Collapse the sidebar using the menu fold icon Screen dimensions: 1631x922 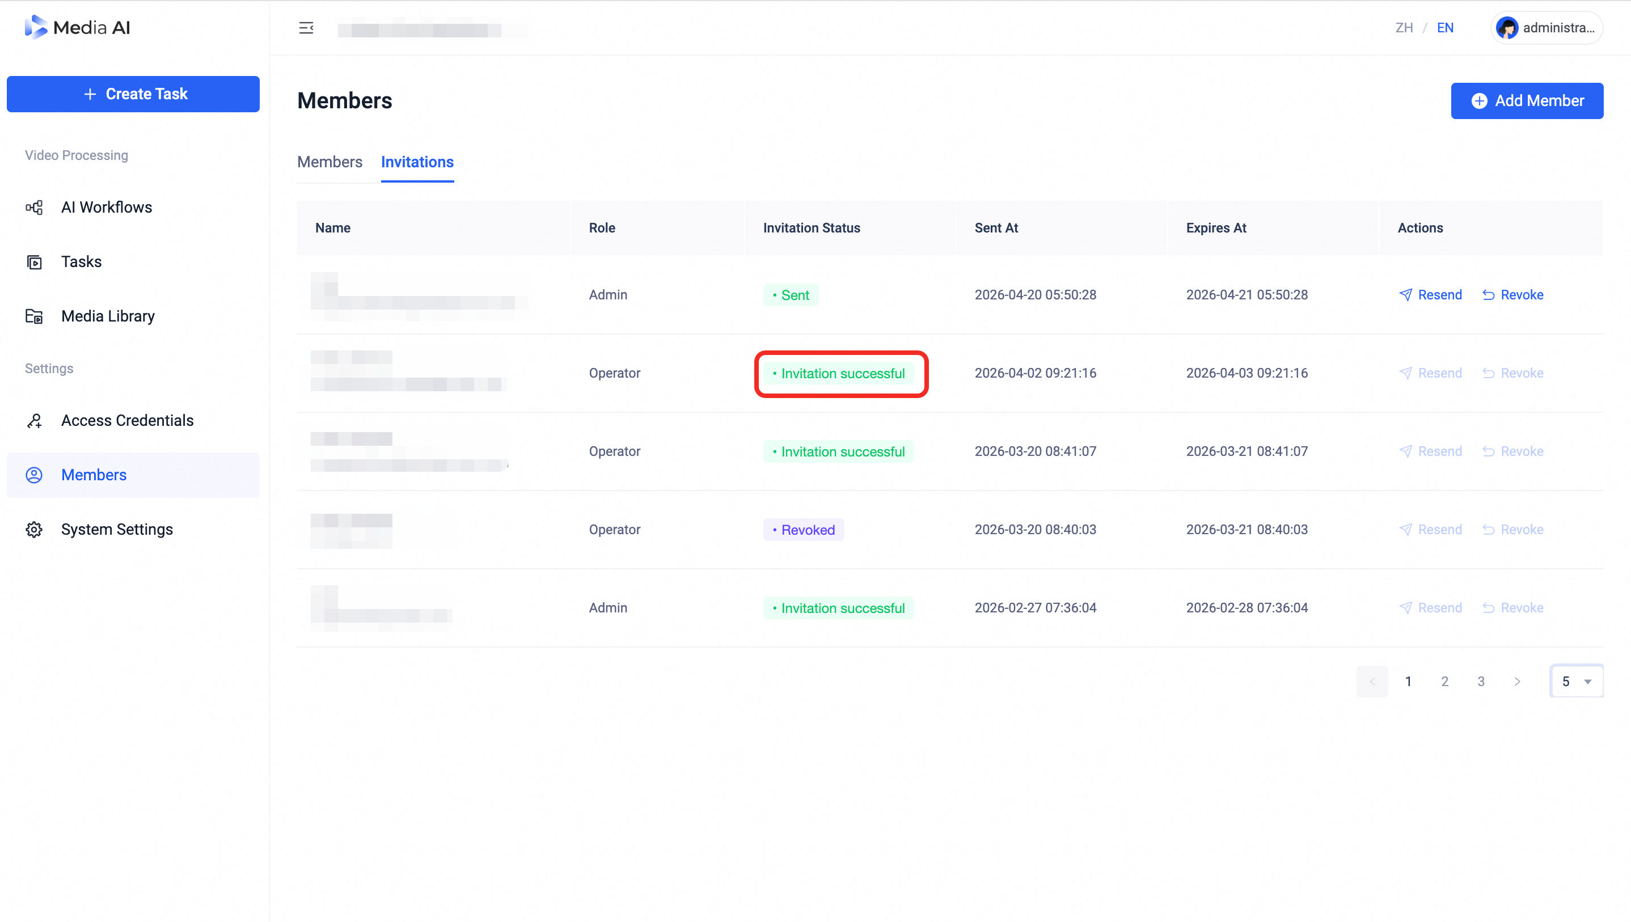click(x=306, y=28)
